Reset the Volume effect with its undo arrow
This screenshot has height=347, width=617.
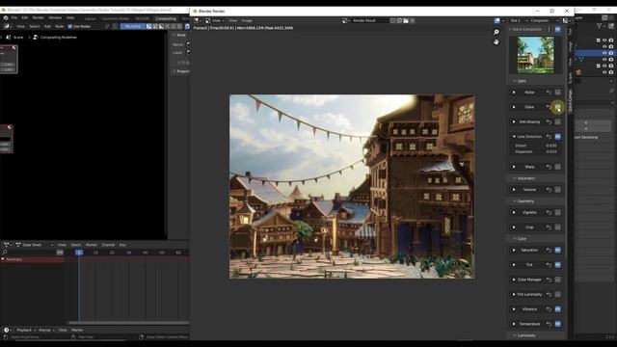[x=549, y=190]
